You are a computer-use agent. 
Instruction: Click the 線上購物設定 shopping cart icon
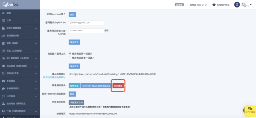pos(3,58)
